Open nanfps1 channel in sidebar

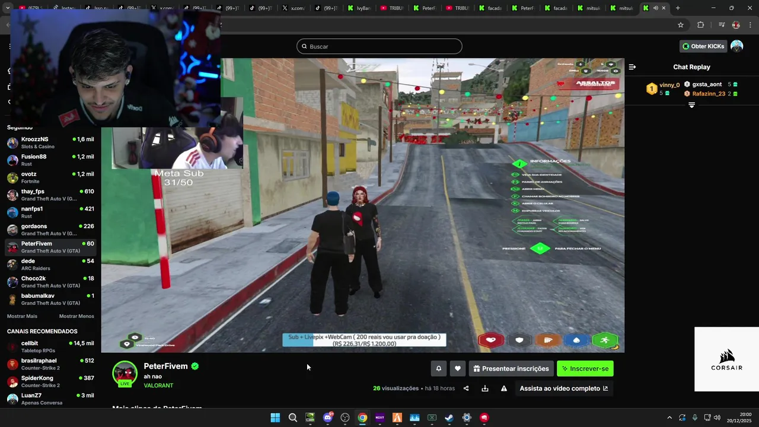pos(50,212)
